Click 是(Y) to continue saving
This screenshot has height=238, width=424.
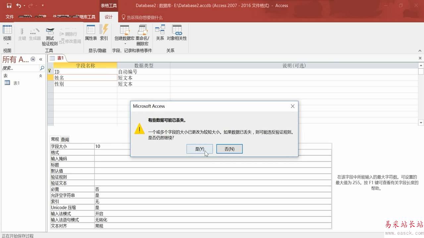click(199, 149)
